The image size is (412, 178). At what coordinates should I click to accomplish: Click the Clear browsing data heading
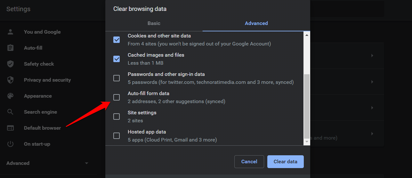click(x=140, y=9)
